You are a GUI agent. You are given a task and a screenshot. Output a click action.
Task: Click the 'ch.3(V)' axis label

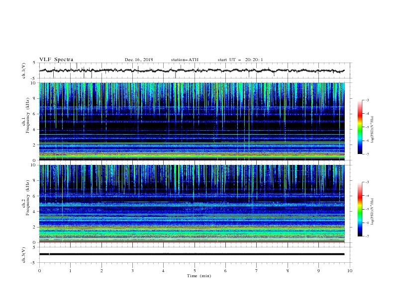[x=24, y=255]
